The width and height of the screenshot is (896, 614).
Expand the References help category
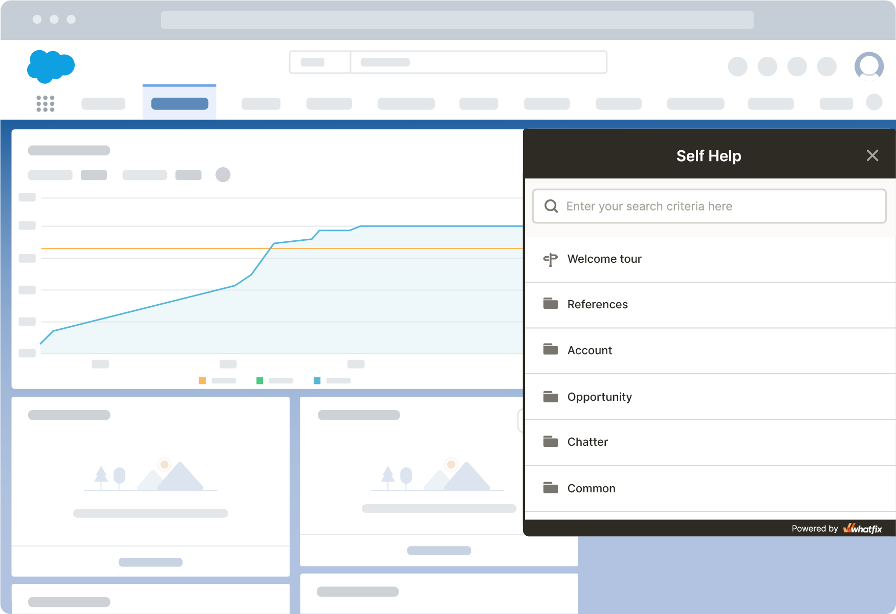coord(597,304)
